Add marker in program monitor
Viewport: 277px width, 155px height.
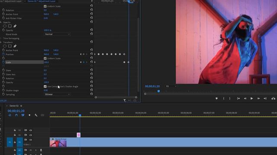click(216, 99)
